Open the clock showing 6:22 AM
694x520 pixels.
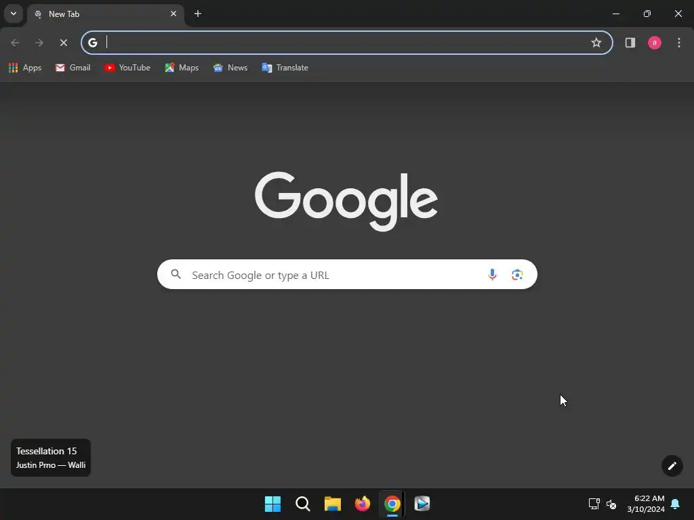pyautogui.click(x=646, y=504)
